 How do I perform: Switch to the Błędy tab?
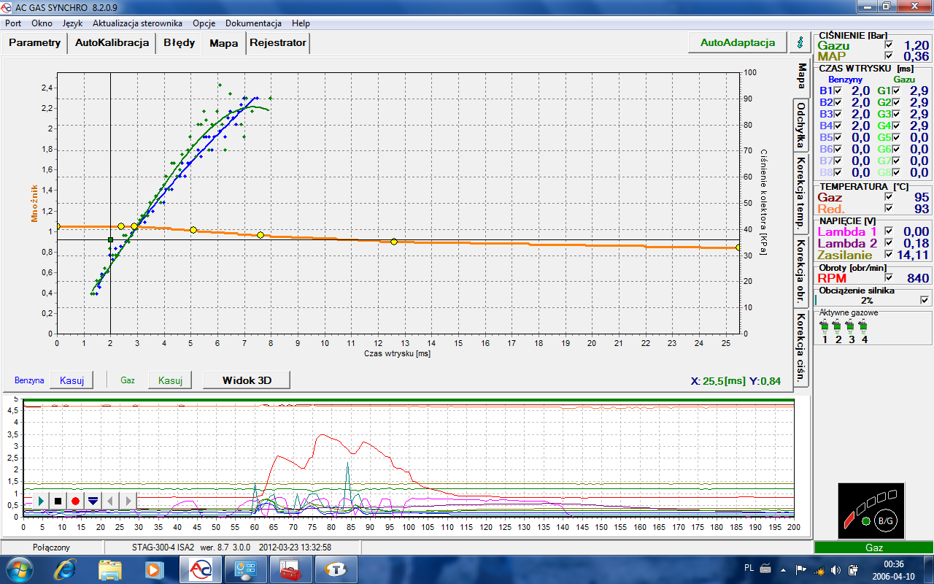179,42
